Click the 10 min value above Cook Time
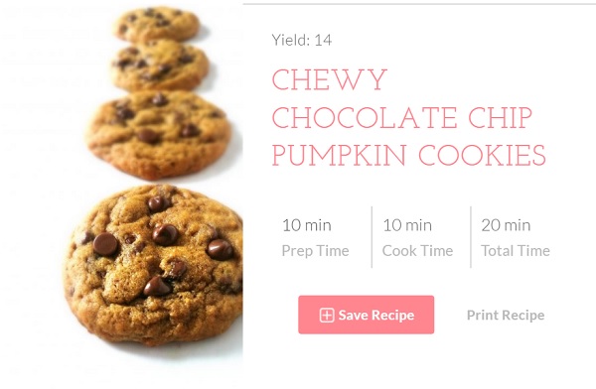Viewport: 596px width, 389px height. tap(407, 225)
